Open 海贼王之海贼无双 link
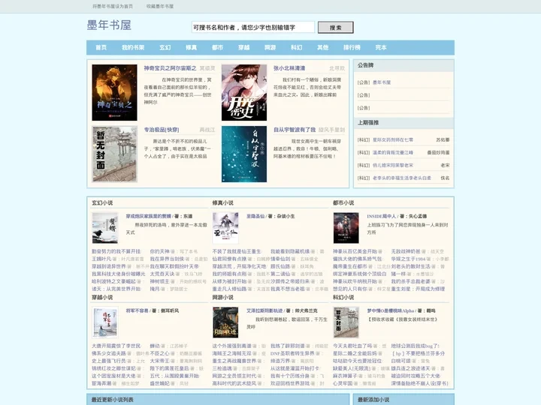Image resolution: width=541 pixels, height=405 pixels. point(234,353)
